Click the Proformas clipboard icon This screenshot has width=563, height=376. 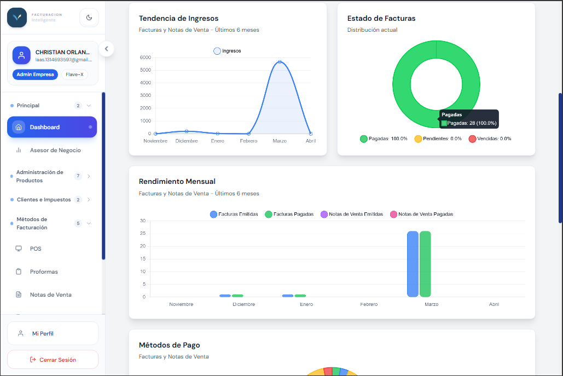(x=19, y=271)
